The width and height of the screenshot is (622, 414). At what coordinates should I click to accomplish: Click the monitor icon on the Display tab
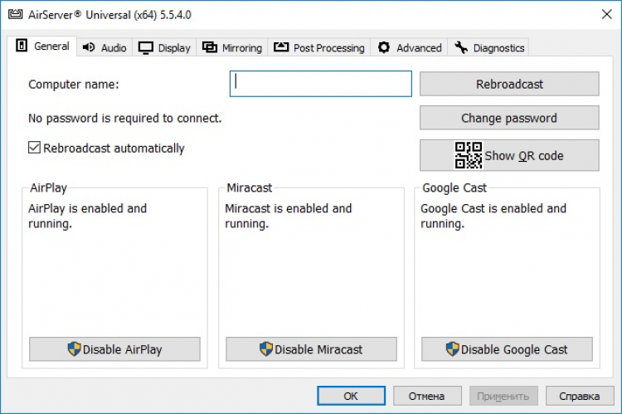pos(146,47)
